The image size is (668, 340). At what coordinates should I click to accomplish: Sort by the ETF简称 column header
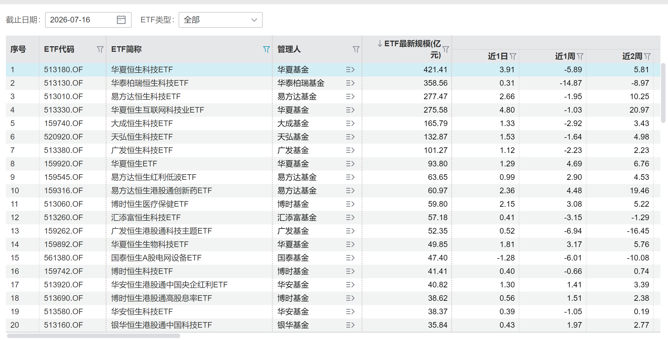pyautogui.click(x=126, y=49)
